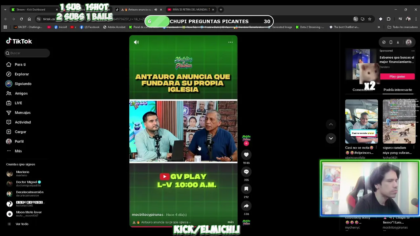Image resolution: width=420 pixels, height=236 pixels.
Task: Click the TikTok logo
Action: click(19, 41)
